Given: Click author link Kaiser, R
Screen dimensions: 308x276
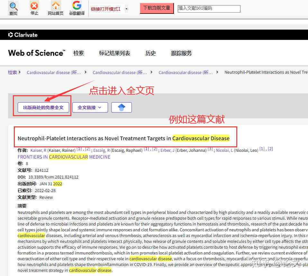Looking at the screenshot, I should [38, 151].
